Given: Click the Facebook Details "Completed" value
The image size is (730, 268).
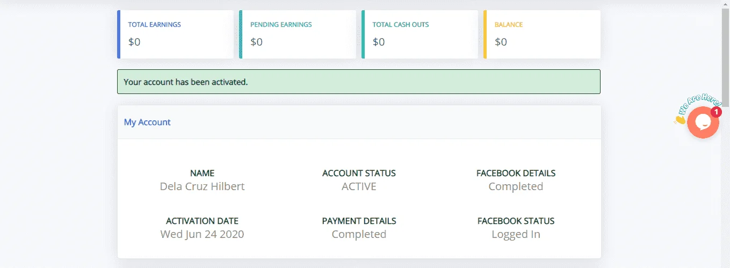Looking at the screenshot, I should click(x=516, y=186).
